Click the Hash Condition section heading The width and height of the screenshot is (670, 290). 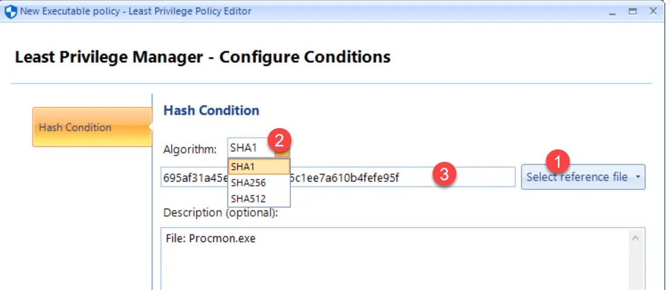point(211,110)
